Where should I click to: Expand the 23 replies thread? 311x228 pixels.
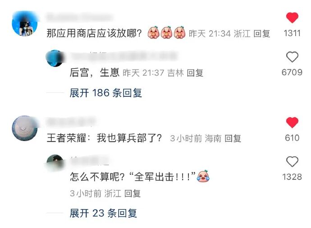(x=103, y=213)
